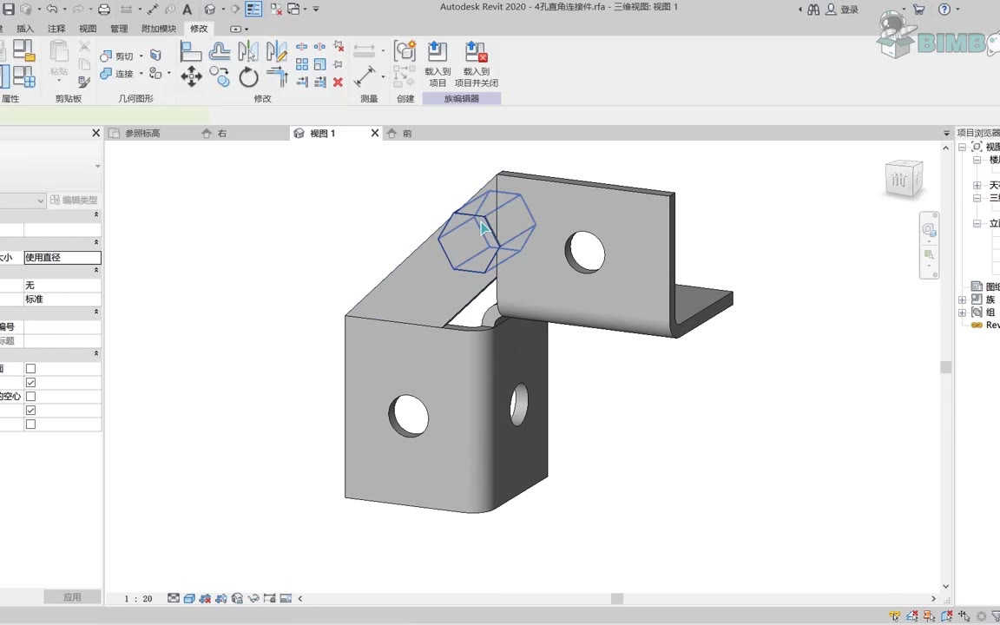Select the Copy tool in ribbon

click(x=220, y=77)
